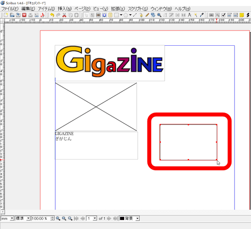Image resolution: width=251 pixels, height=229 pixels.
Task: Select the Insert Table tool
Action: [x=110, y=15]
